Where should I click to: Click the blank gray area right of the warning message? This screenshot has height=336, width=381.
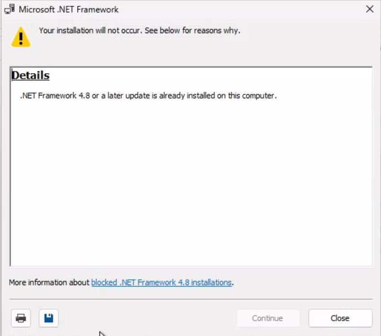[309, 34]
